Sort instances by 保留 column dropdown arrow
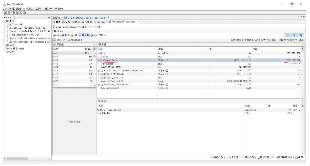 tap(91, 49)
